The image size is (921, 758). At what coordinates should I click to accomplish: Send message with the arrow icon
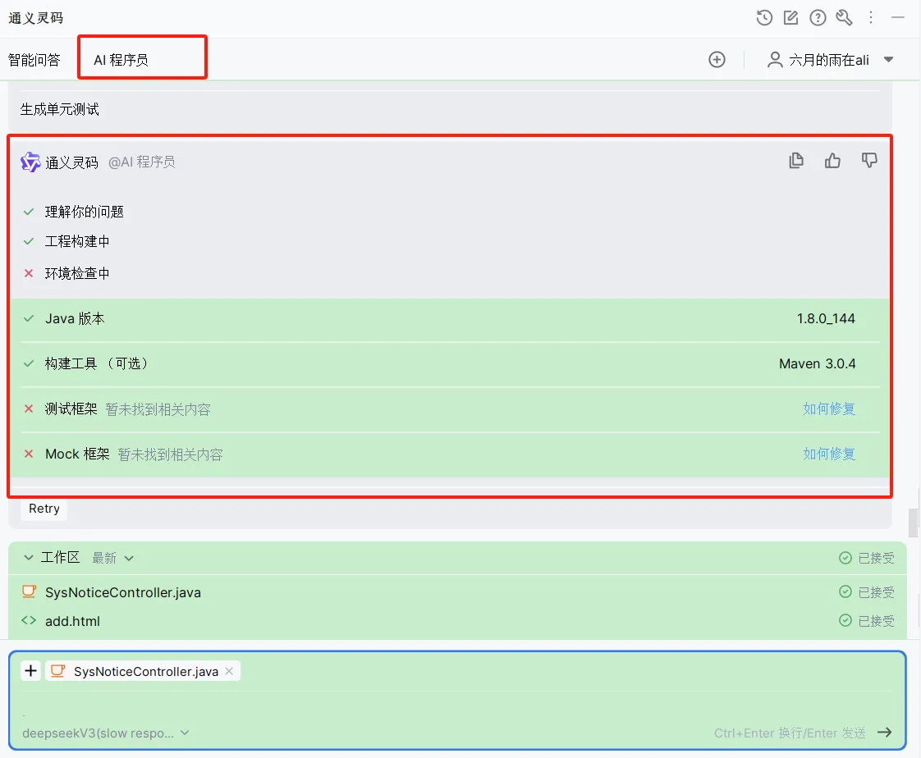[x=884, y=733]
